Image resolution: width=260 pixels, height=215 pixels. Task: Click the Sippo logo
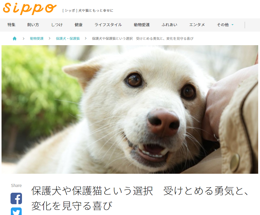pos(30,9)
